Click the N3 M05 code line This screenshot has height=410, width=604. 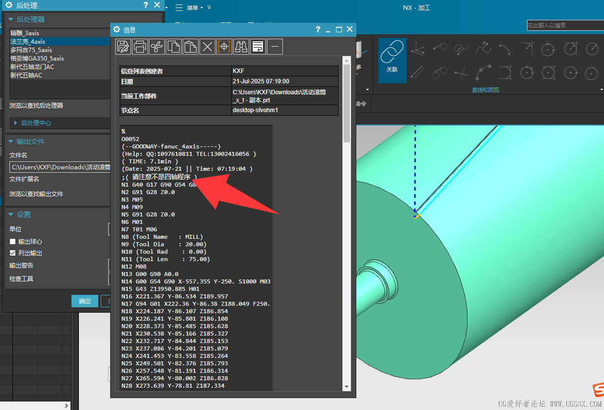[132, 200]
